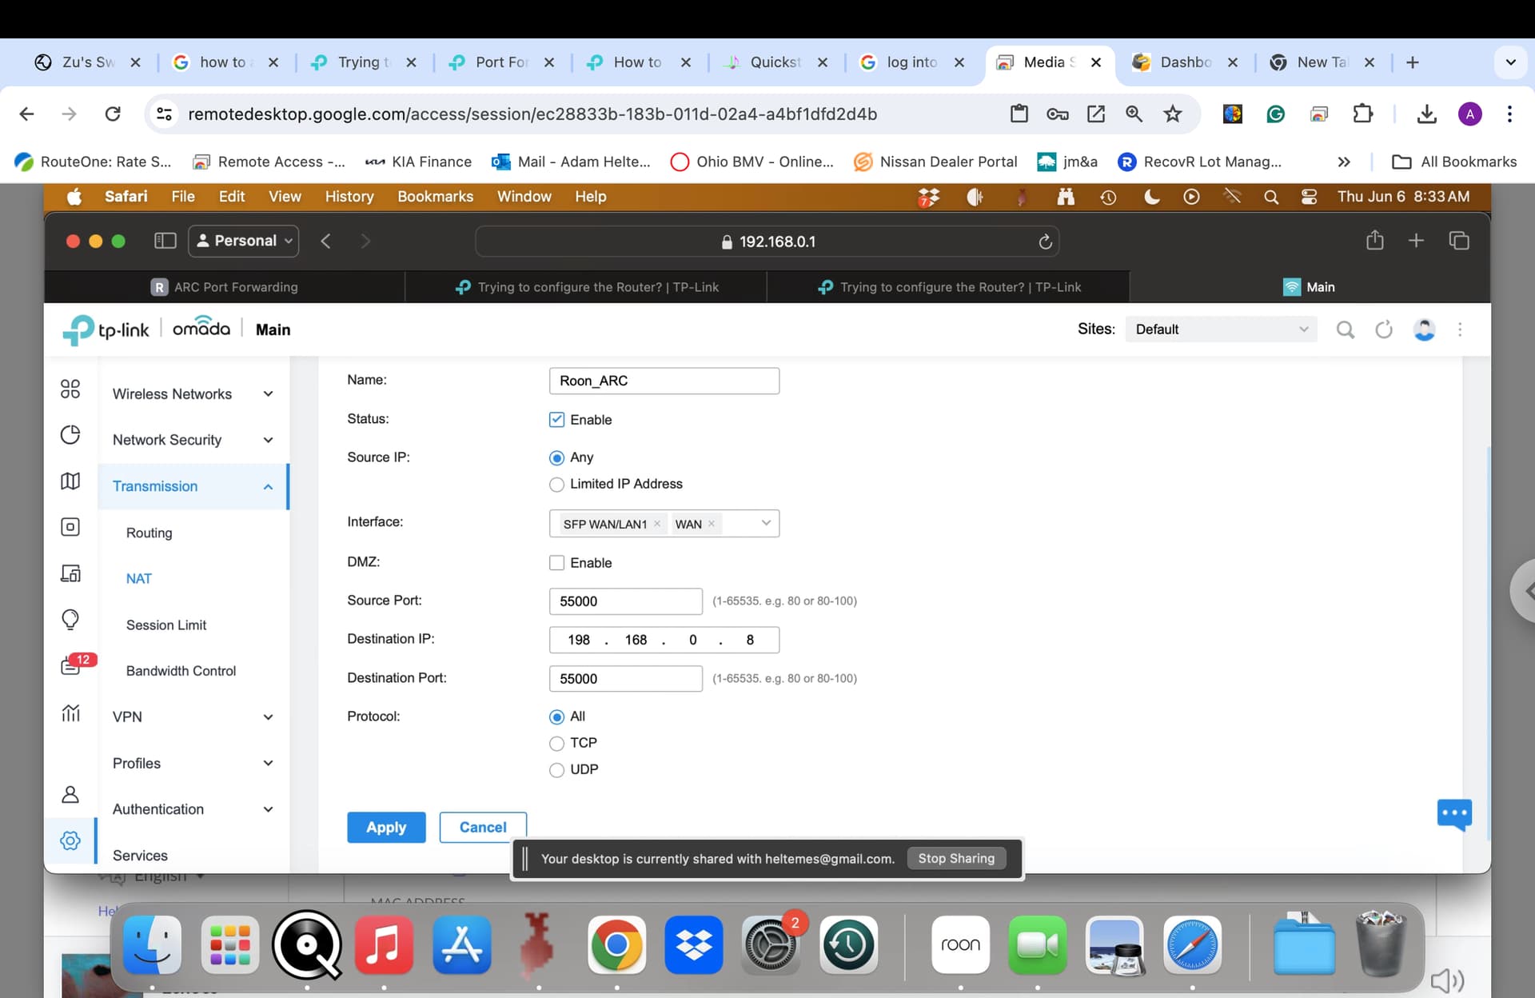1535x998 pixels.
Task: Uncheck the Status Enable checkbox
Action: 557,419
